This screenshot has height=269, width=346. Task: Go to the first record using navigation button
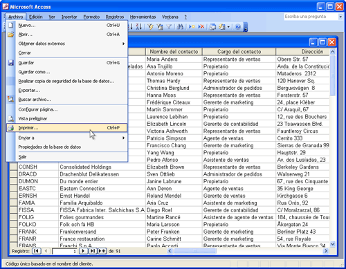click(36, 251)
